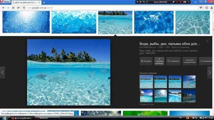This screenshot has width=214, height=120.
Task: Click 'В полном размере' button
Action: click(159, 61)
